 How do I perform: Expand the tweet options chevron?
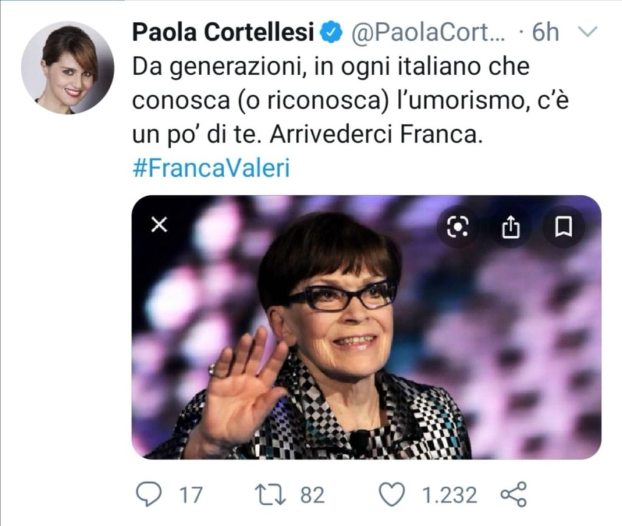[x=586, y=32]
